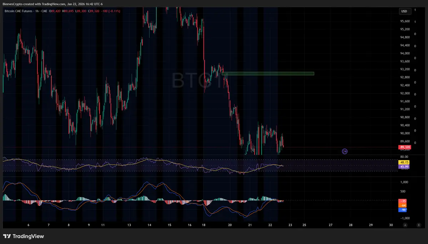Click the orange -64 signal value label

(x=403, y=205)
